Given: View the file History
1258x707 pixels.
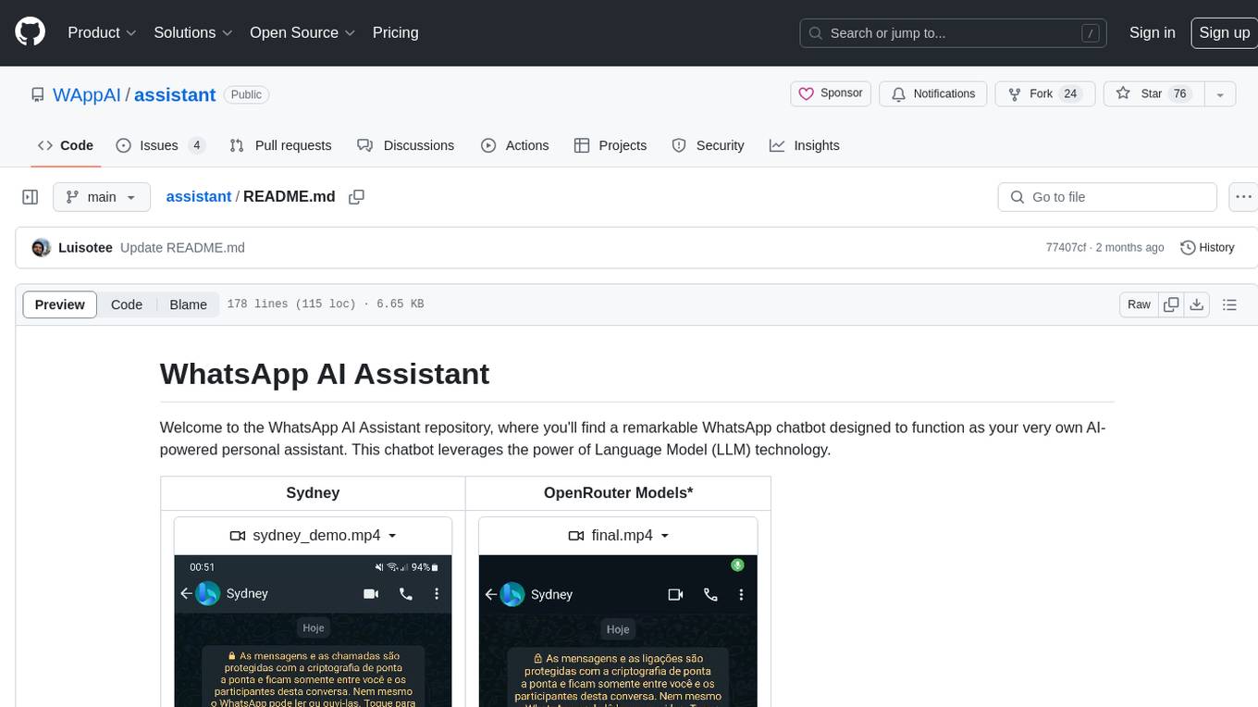Looking at the screenshot, I should coord(1207,248).
